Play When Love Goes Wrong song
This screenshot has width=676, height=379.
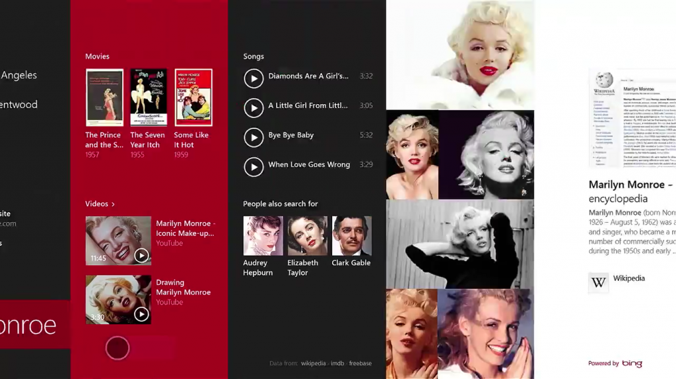[253, 167]
